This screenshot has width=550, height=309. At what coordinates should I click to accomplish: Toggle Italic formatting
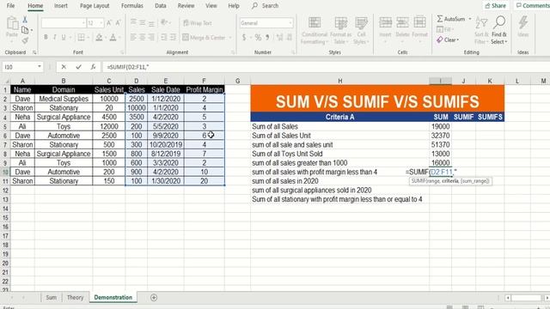54,37
